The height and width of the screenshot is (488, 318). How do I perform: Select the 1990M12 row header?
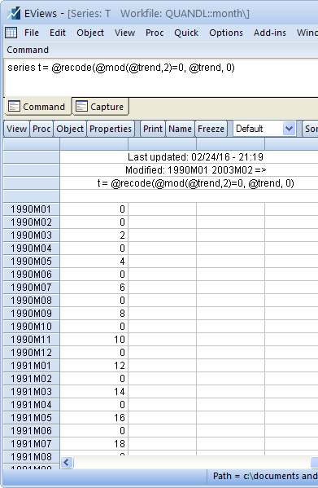click(x=32, y=353)
